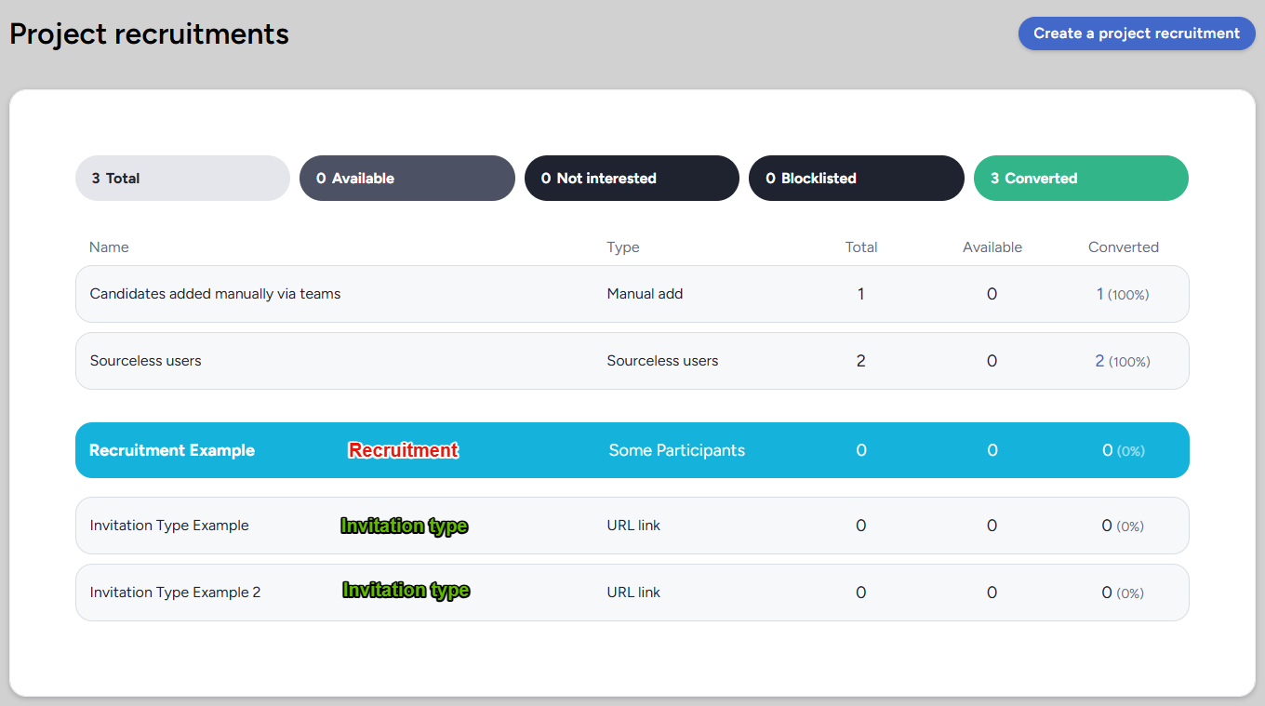The image size is (1265, 706).
Task: Select the 0 Available filter pill
Action: tap(407, 179)
